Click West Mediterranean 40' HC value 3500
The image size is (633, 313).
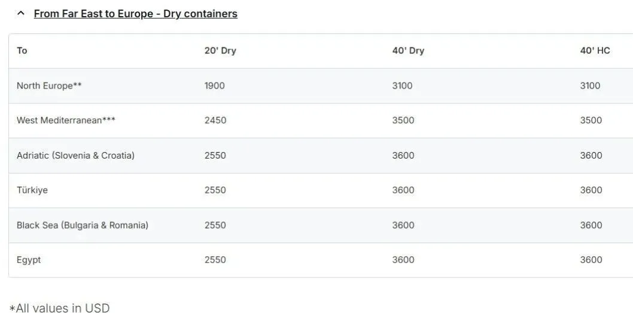[x=591, y=120]
